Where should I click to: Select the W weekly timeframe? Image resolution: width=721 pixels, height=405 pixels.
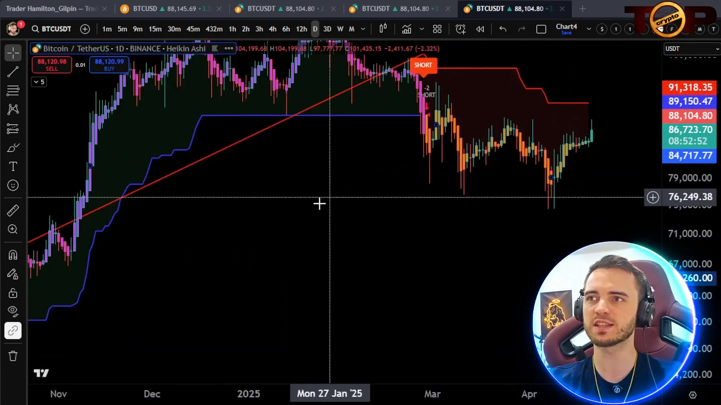(x=340, y=29)
